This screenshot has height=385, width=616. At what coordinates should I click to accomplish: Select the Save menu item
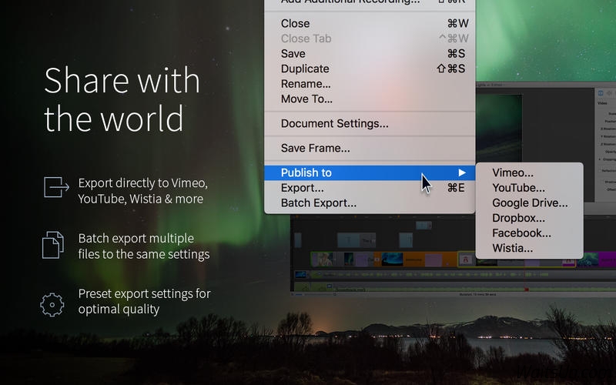pos(370,54)
